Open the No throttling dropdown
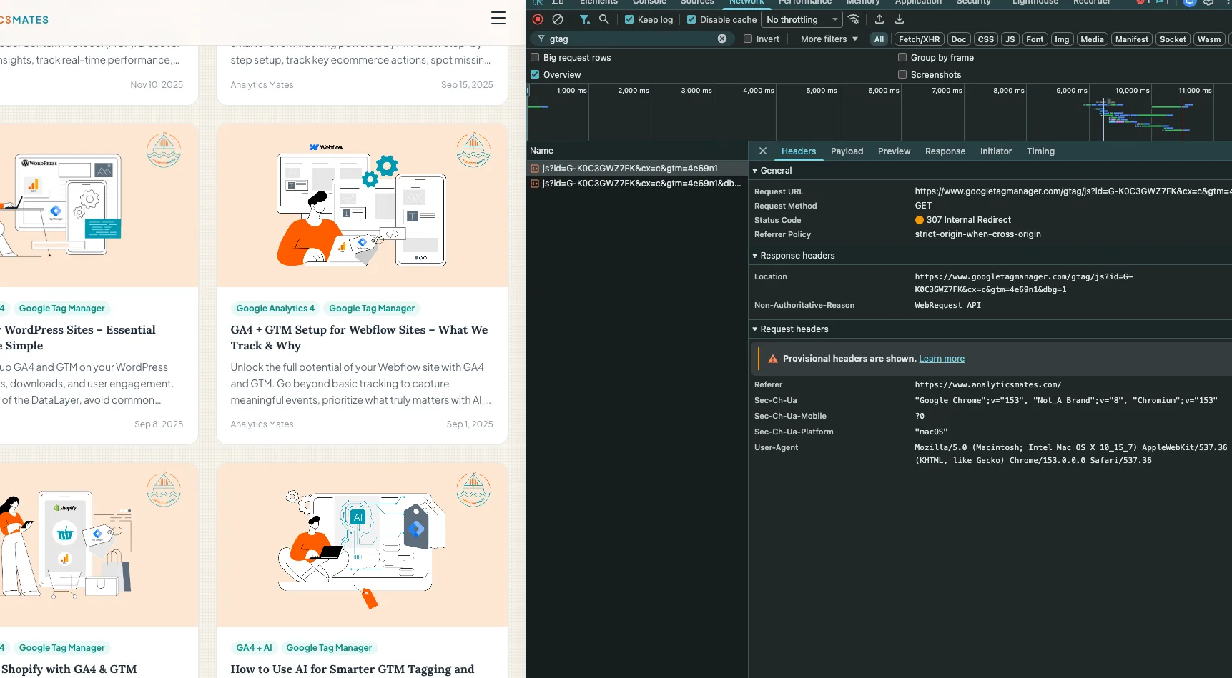This screenshot has height=678, width=1232. (x=802, y=19)
